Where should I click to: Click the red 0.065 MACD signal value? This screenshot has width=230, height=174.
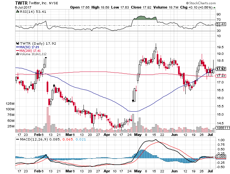[x=68, y=139]
